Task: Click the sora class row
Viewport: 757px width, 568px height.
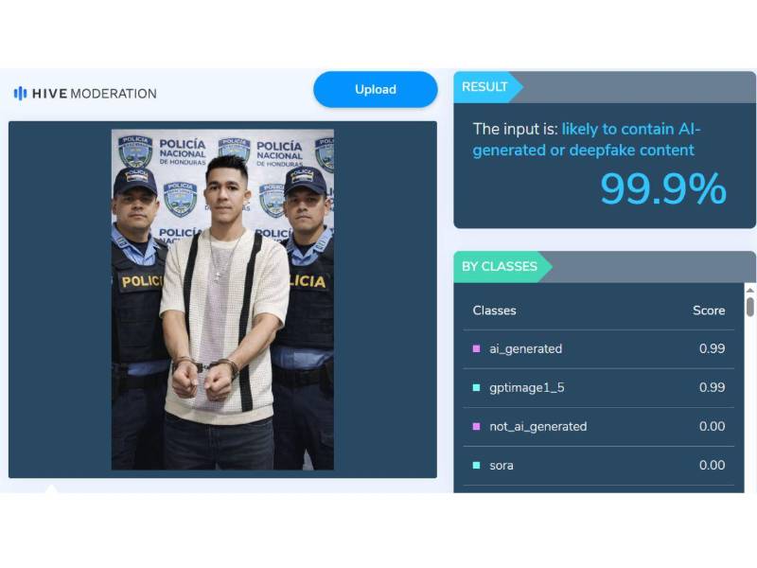Action: coord(599,466)
